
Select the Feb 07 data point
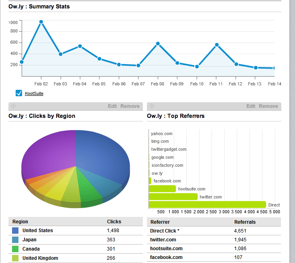point(138,66)
